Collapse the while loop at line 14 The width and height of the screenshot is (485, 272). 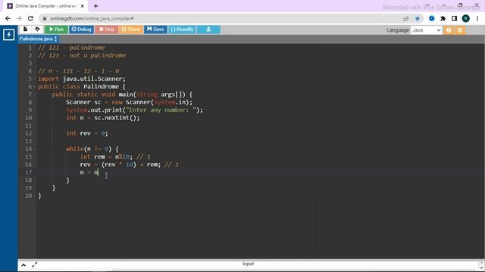[34, 149]
